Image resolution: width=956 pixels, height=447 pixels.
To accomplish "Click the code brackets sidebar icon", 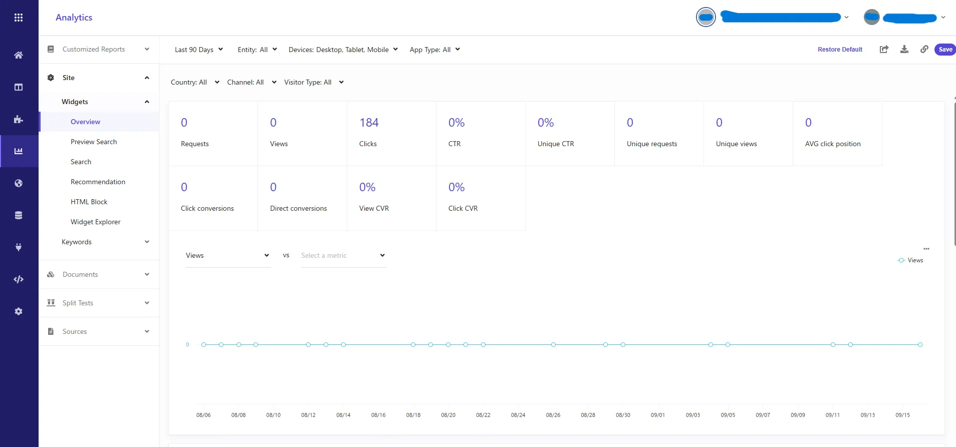I will [19, 279].
